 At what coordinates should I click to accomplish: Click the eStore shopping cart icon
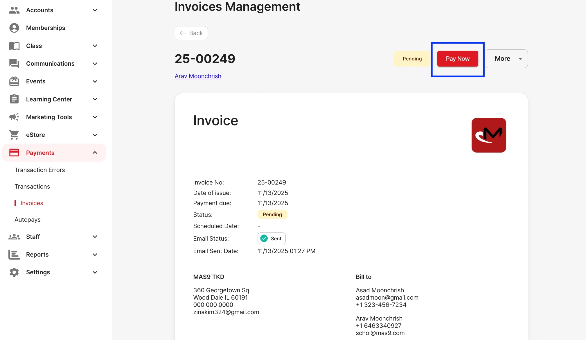click(x=14, y=135)
